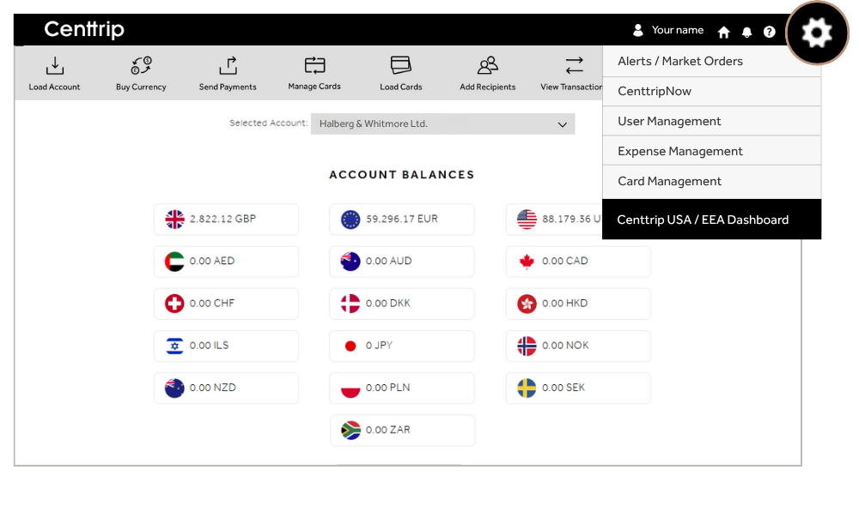Open the Add Recipients icon
The height and width of the screenshot is (506, 859).
pyautogui.click(x=488, y=66)
